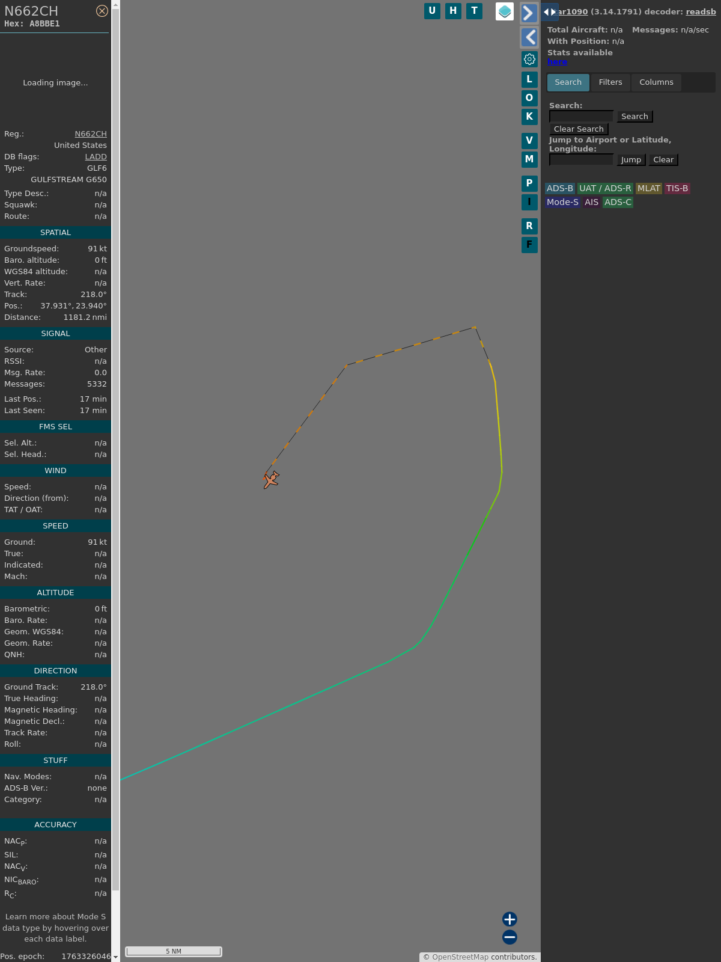The image size is (721, 962).
Task: Toggle the O map button
Action: [529, 98]
